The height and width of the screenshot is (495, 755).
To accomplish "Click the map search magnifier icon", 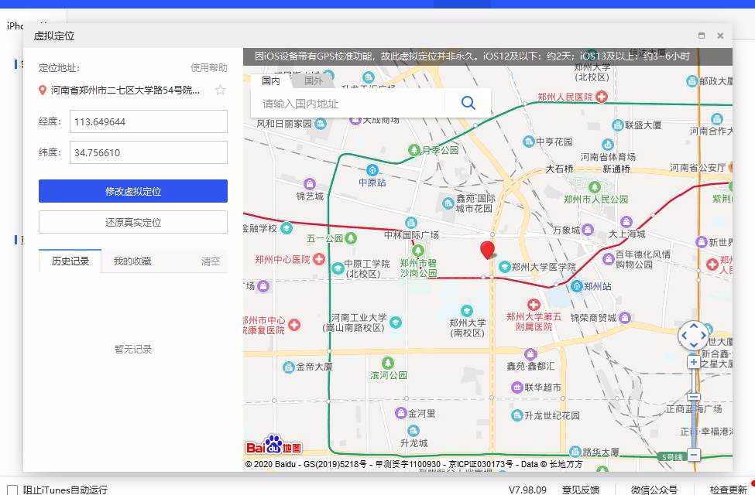I will tap(468, 102).
